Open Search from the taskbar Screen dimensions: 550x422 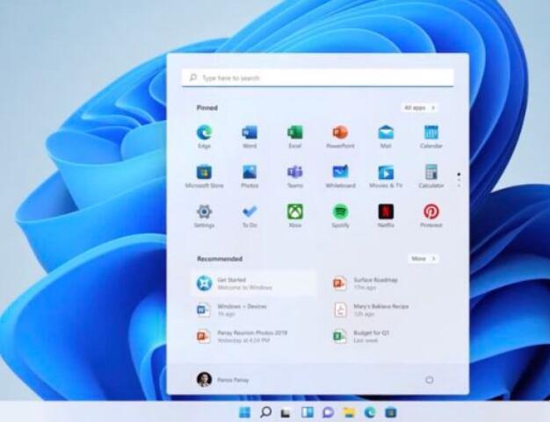point(265,412)
